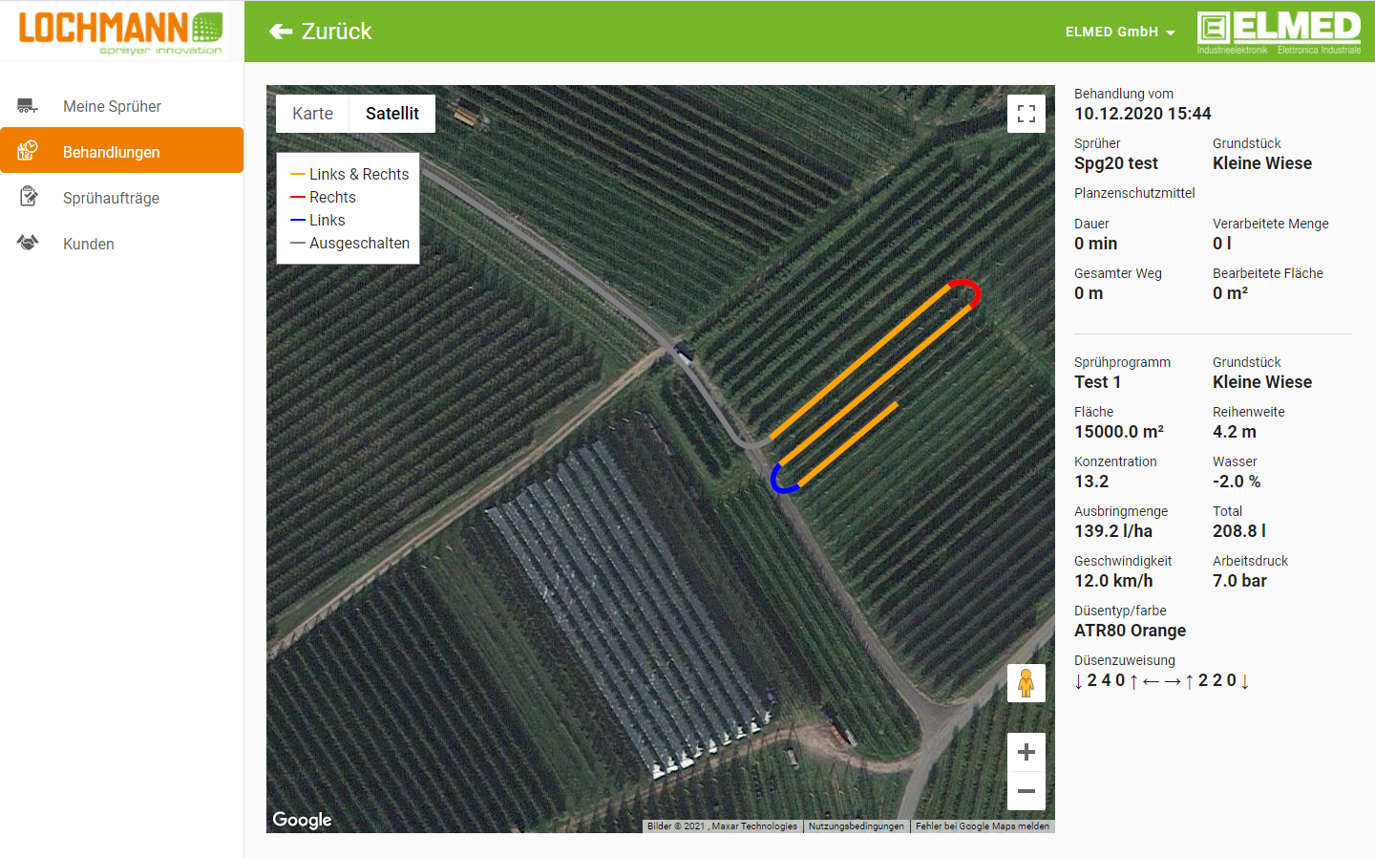Switch map to Satellit view
The width and height of the screenshot is (1375, 858).
391,114
